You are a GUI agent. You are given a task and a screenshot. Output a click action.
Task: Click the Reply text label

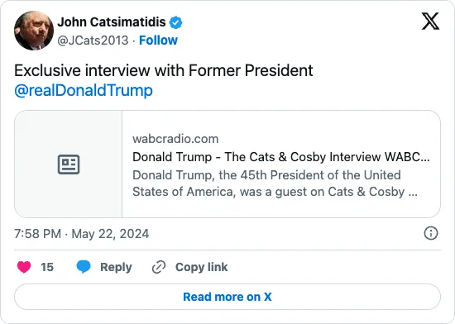pos(116,267)
